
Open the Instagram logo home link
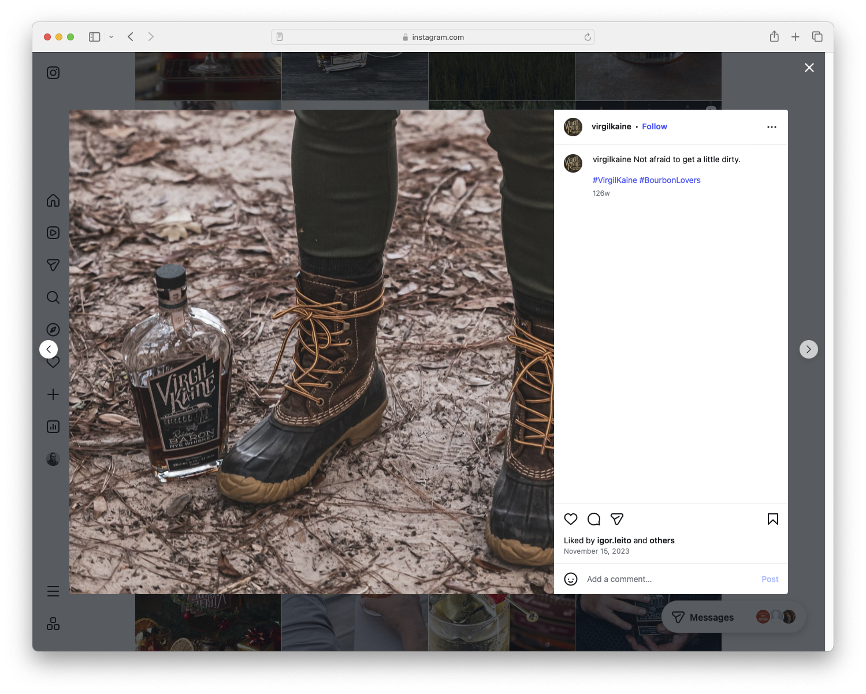tap(53, 73)
